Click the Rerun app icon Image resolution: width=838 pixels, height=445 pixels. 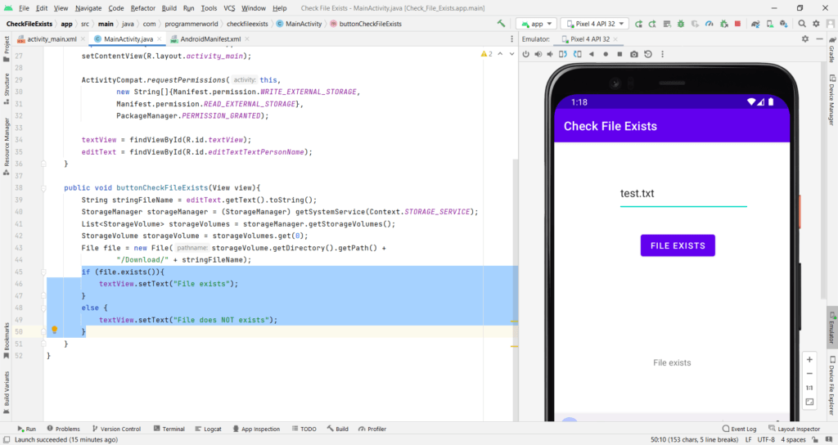point(638,24)
